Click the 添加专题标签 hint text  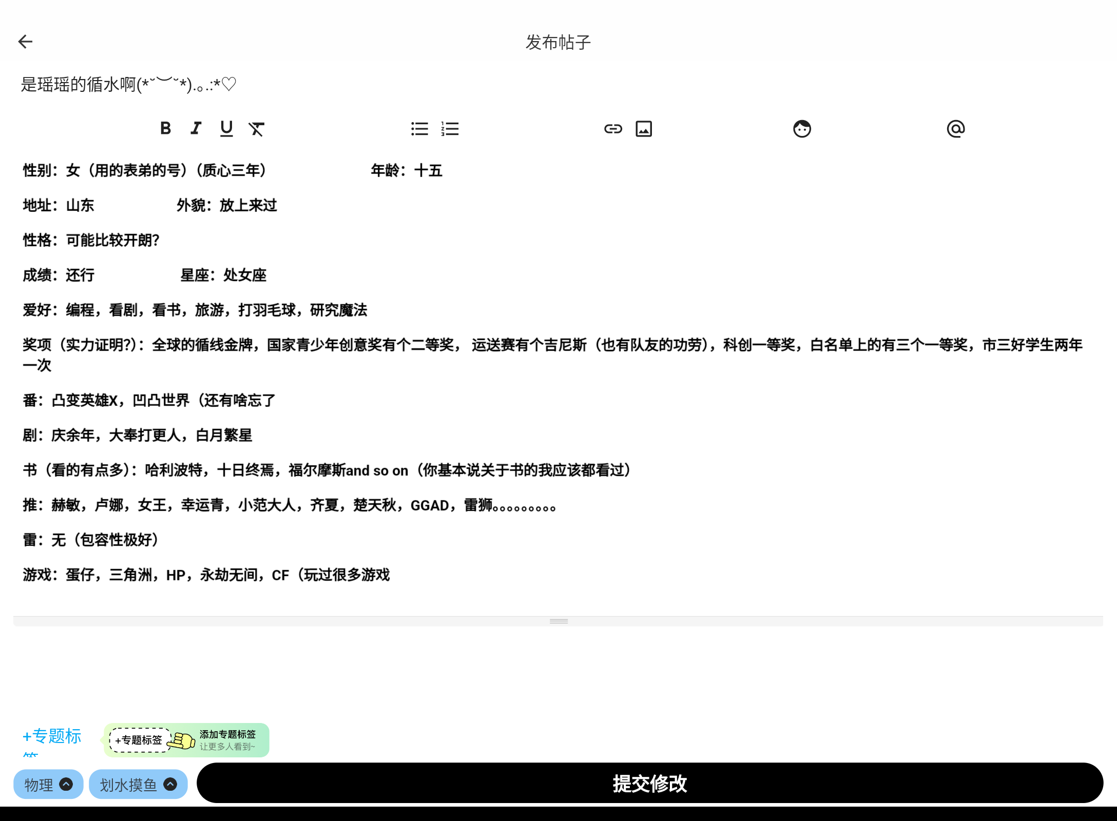point(227,734)
